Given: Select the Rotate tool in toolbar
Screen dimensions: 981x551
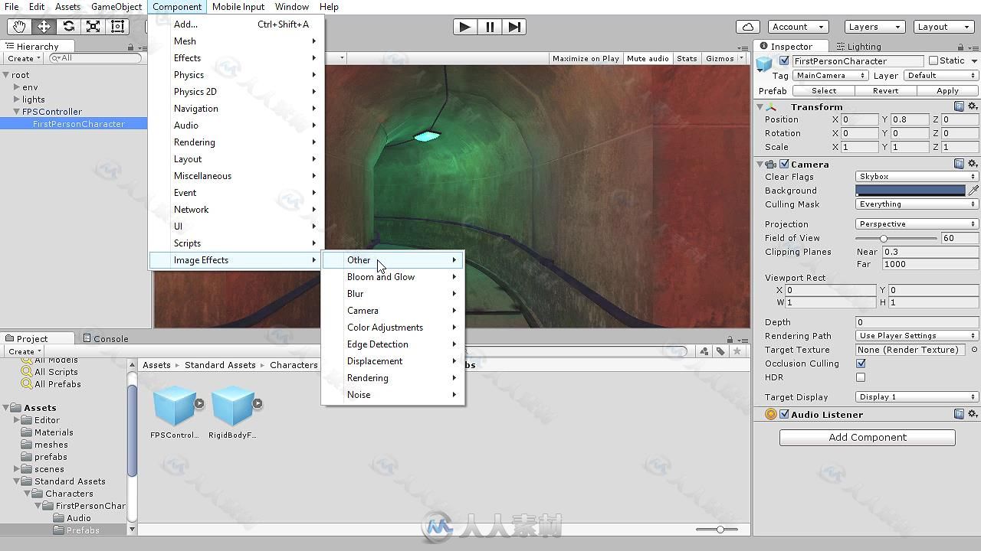Looking at the screenshot, I should pos(68,26).
